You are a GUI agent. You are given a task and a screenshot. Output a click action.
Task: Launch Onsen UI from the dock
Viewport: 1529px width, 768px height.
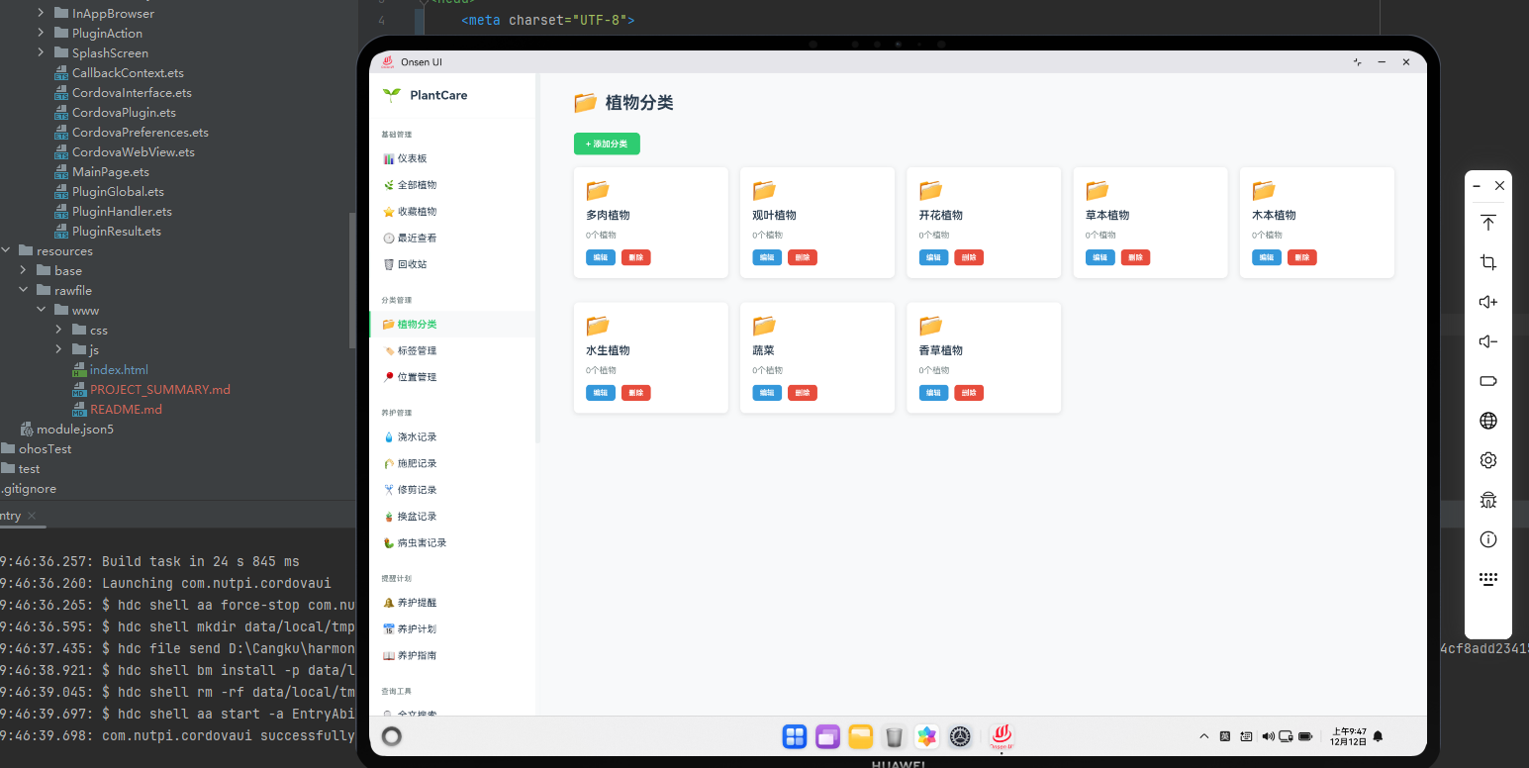point(1001,736)
